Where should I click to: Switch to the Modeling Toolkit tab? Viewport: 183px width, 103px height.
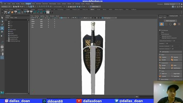click(x=174, y=16)
